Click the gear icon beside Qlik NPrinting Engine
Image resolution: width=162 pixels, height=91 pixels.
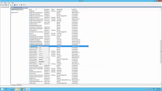(x=30, y=40)
